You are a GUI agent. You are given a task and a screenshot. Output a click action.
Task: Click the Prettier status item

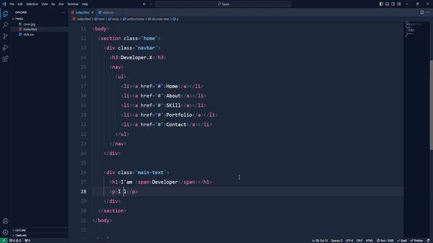point(417,240)
